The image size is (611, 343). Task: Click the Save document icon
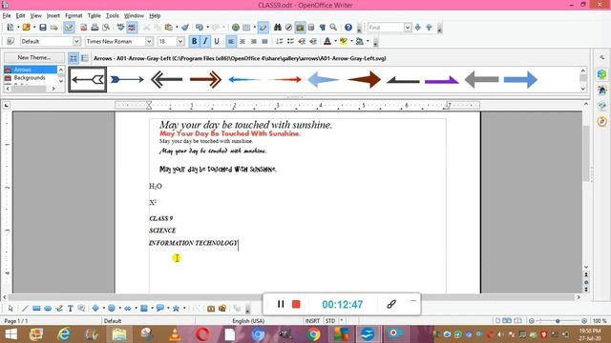[x=43, y=28]
